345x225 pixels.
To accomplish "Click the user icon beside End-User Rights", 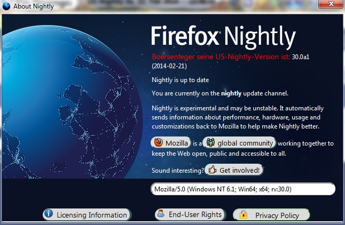I will 161,213.
